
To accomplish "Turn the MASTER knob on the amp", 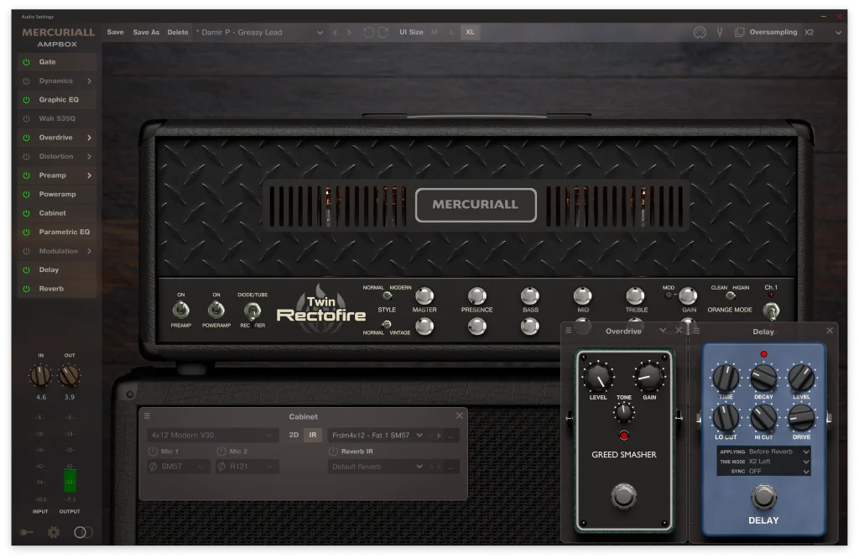I will [x=424, y=297].
